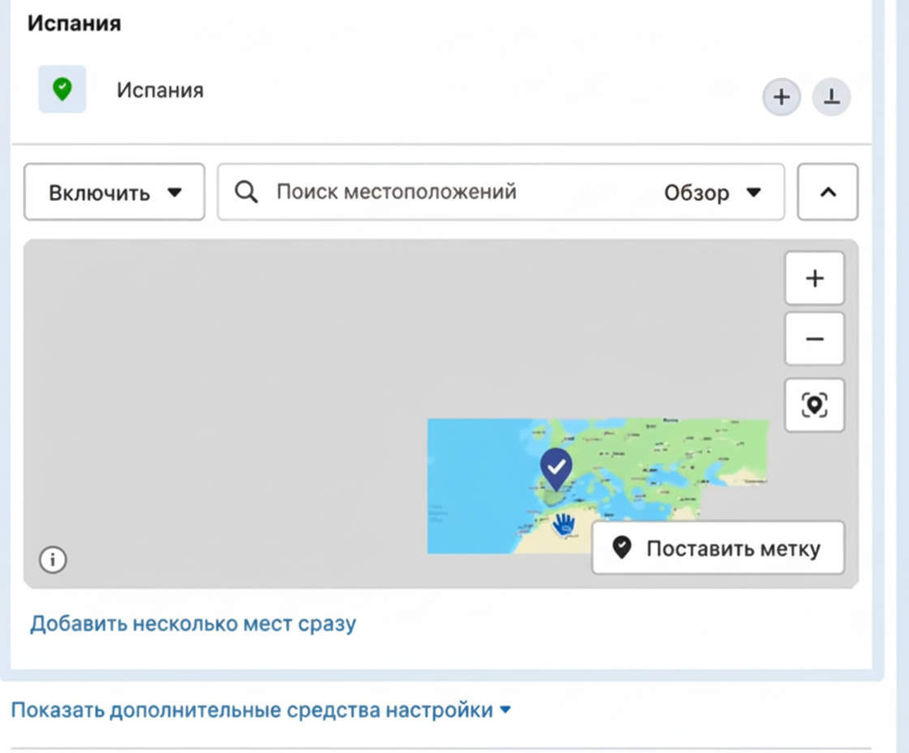Image resolution: width=909 pixels, height=753 pixels.
Task: Click the green location pin icon beside Испания
Action: 62,89
